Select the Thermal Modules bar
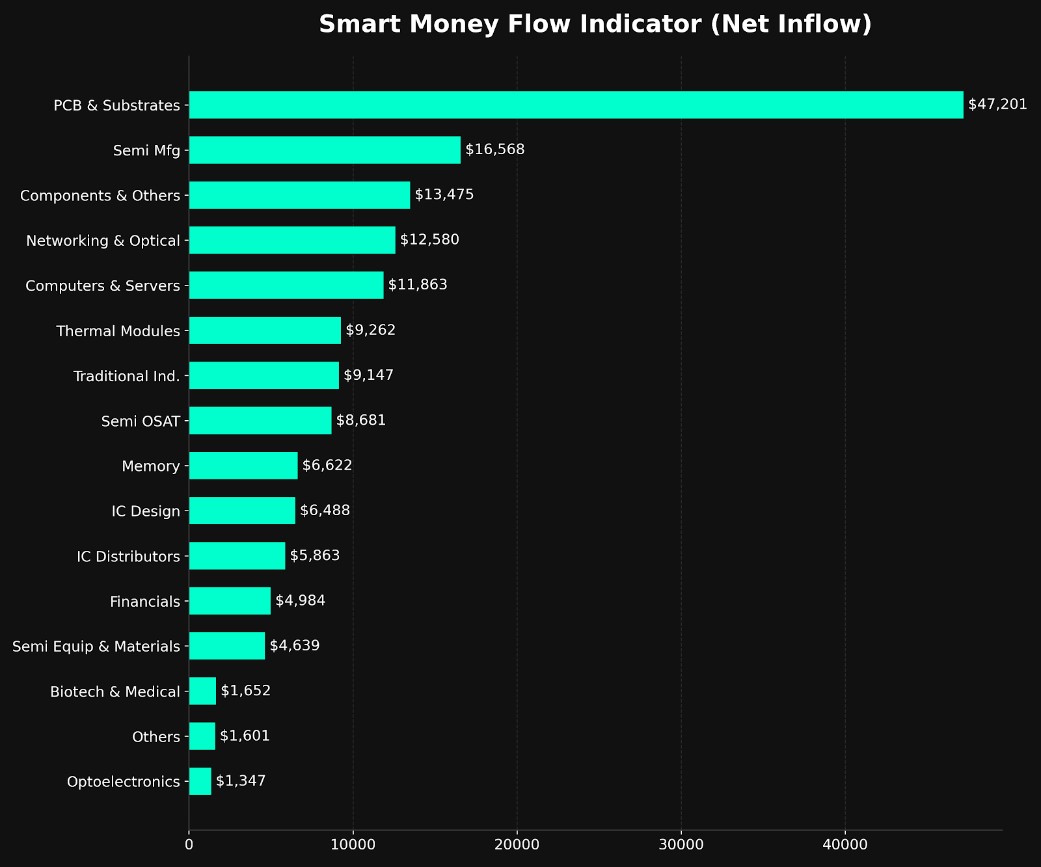The height and width of the screenshot is (867, 1041). 265,330
